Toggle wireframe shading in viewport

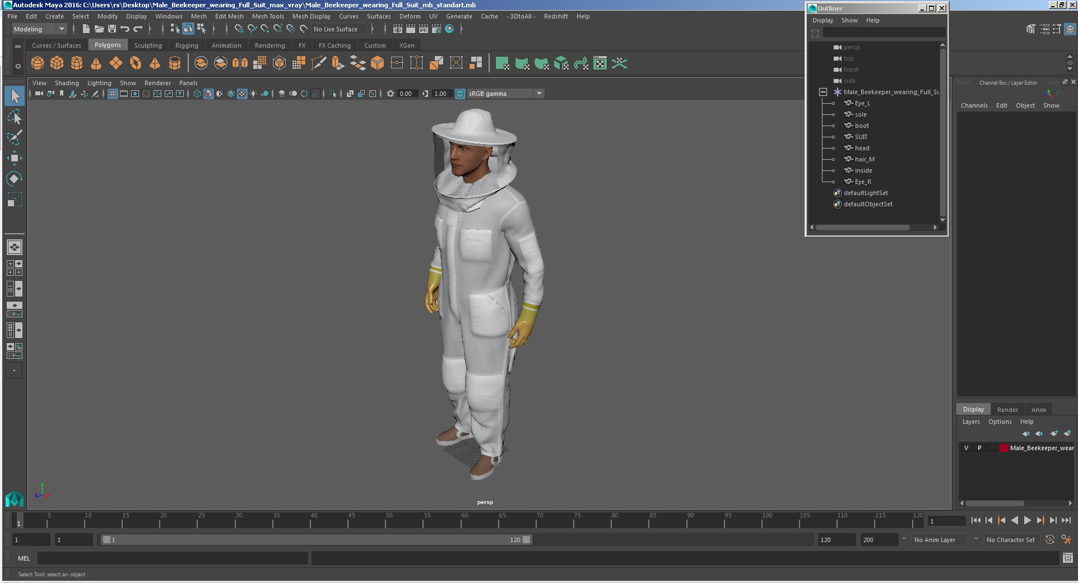pyautogui.click(x=197, y=94)
